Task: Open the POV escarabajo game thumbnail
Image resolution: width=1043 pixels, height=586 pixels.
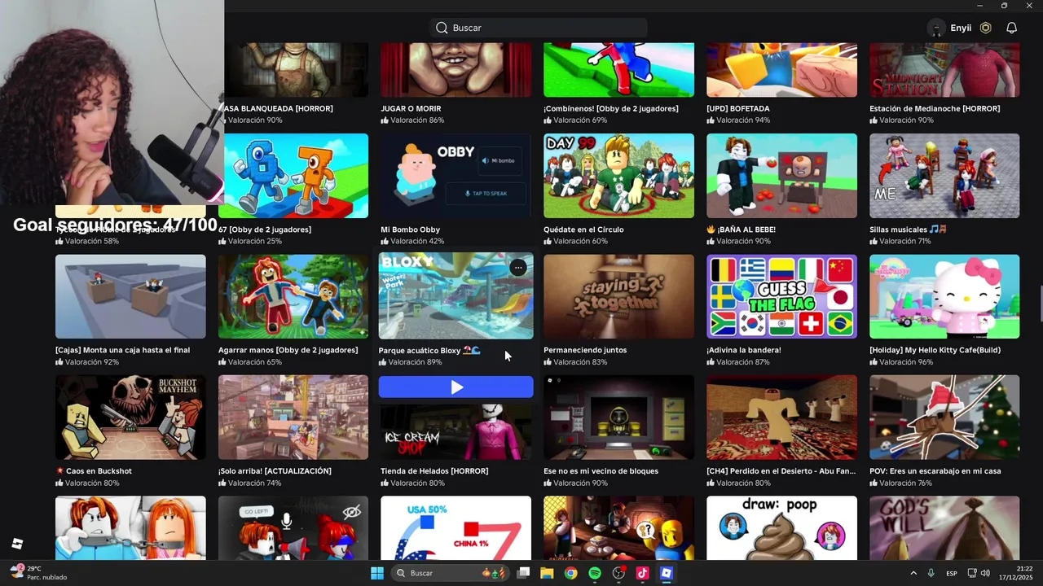Action: pyautogui.click(x=944, y=417)
